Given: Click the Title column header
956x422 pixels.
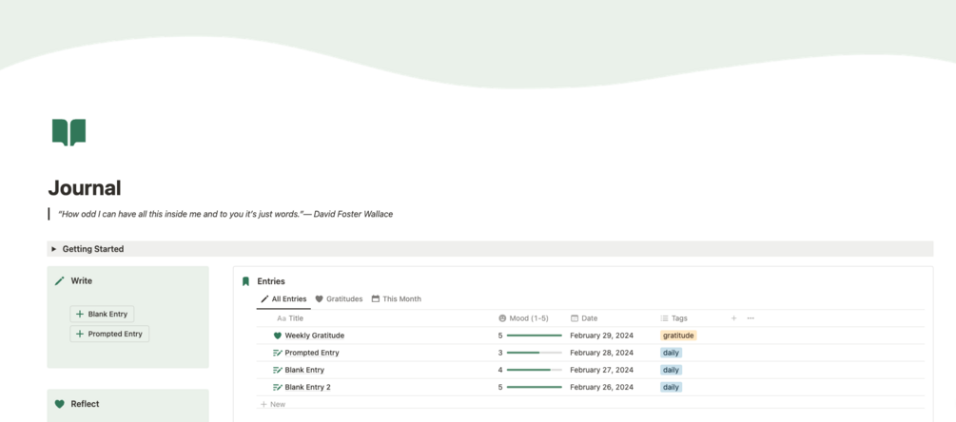Looking at the screenshot, I should coord(290,317).
